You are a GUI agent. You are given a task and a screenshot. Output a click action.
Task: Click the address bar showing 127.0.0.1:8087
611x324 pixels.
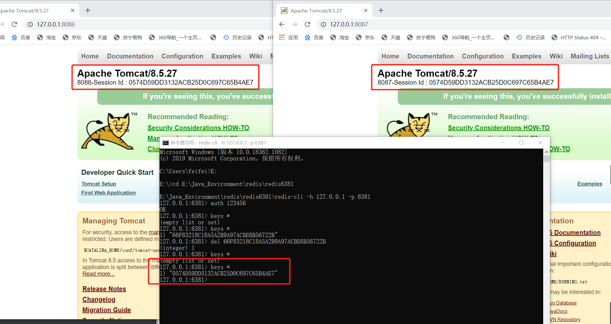click(x=464, y=24)
